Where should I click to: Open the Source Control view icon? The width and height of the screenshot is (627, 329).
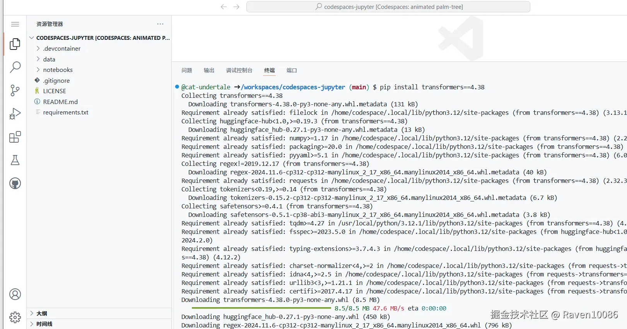tap(15, 90)
